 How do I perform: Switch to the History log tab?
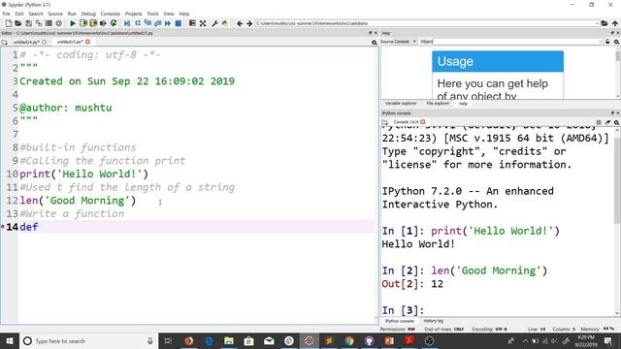click(434, 321)
